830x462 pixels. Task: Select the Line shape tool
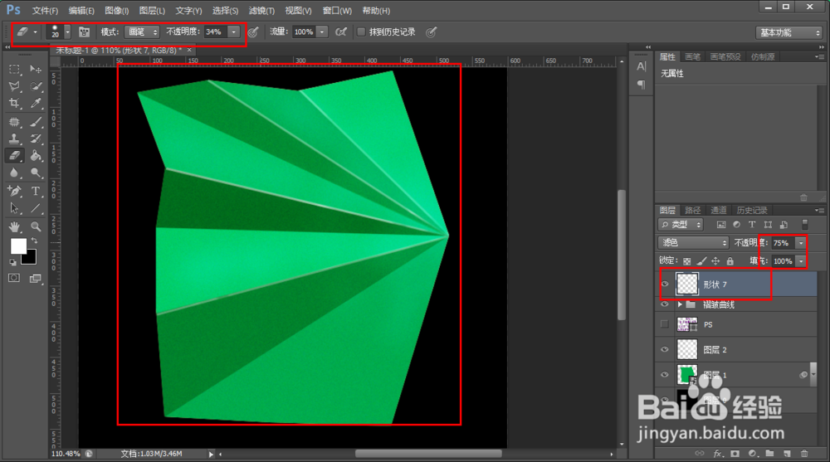(36, 208)
